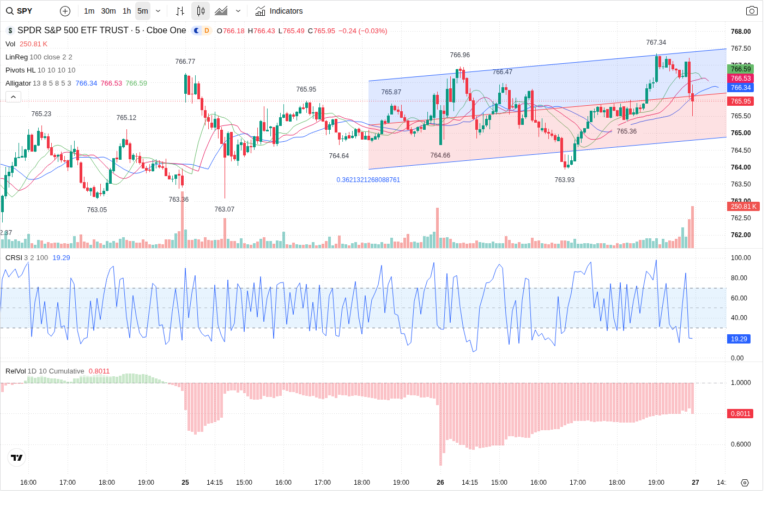
Task: Click the blue 766.34 price label
Action: [741, 88]
